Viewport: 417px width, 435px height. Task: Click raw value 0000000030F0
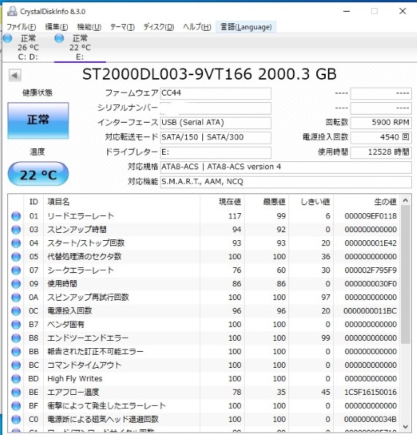371,284
